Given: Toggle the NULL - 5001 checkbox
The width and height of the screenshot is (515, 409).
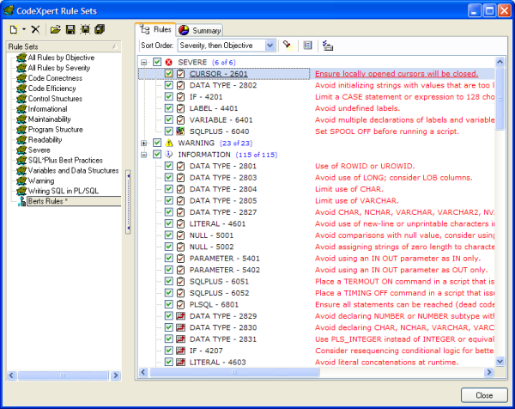Looking at the screenshot, I should pyautogui.click(x=169, y=235).
